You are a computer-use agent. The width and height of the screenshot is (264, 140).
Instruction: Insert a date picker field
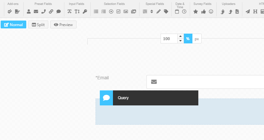coord(177,11)
